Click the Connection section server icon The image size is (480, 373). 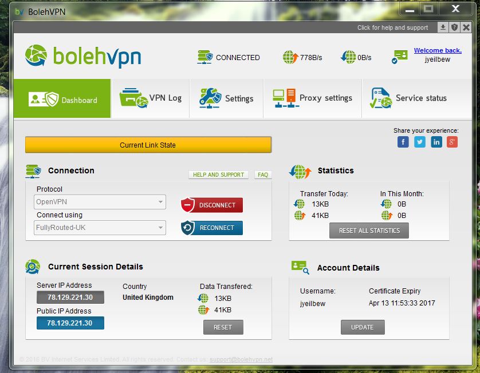tap(33, 171)
